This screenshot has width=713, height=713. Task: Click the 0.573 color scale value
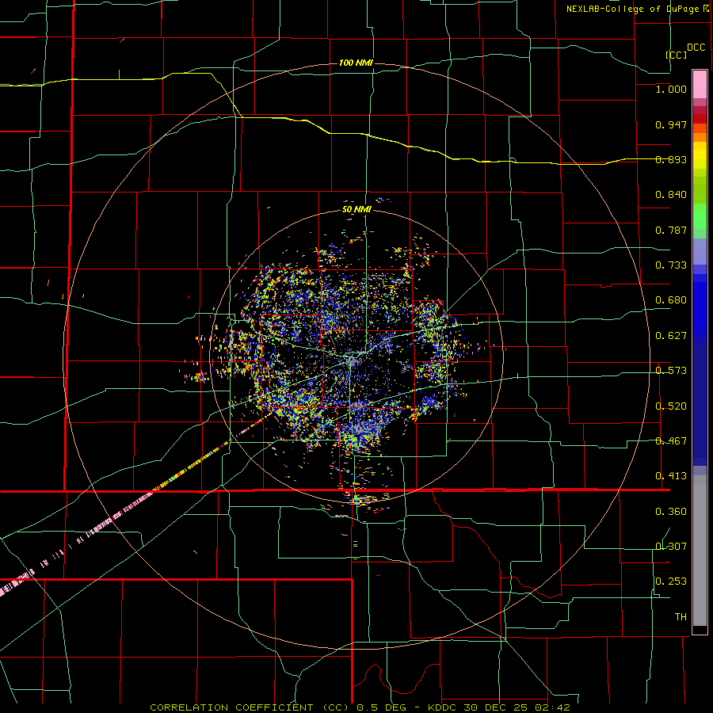(671, 371)
